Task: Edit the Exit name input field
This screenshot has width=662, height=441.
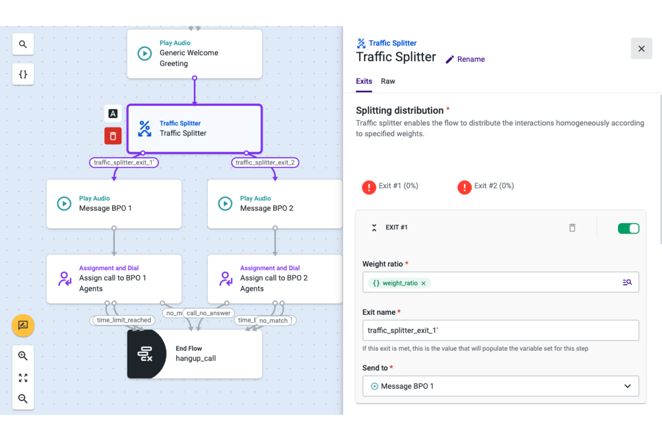Action: tap(501, 330)
